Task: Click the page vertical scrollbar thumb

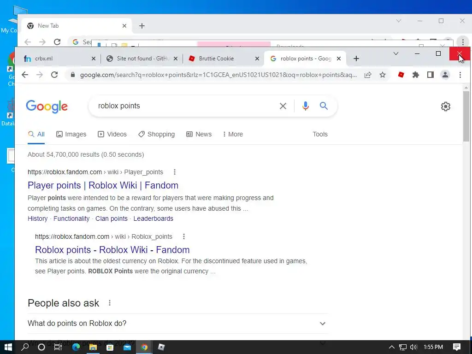Action: (466, 116)
